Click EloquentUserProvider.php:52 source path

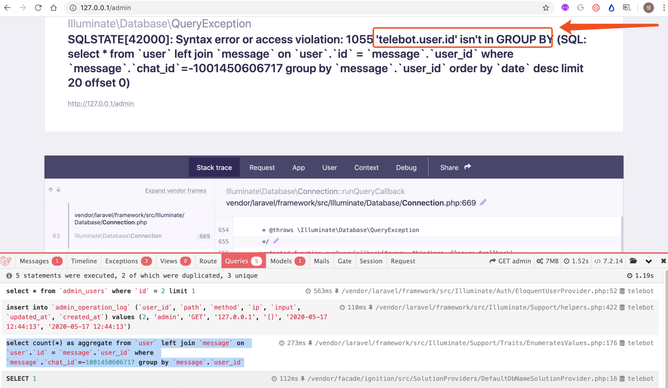[x=480, y=291]
